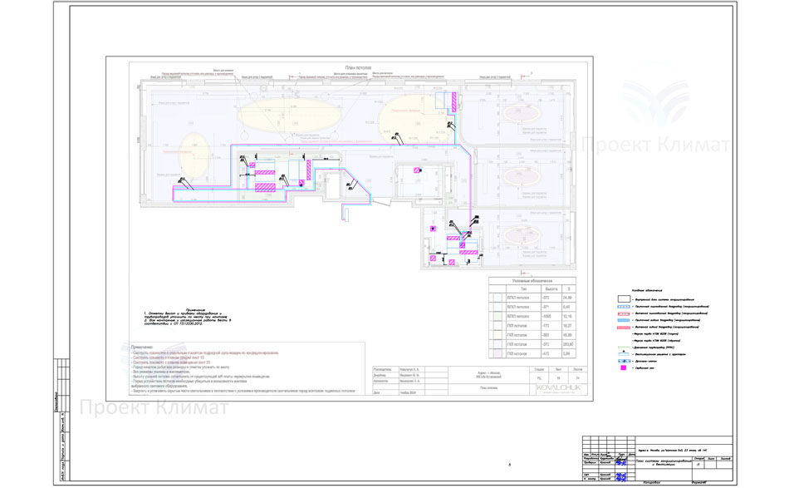Click the red hatched duct legend symbol
Screen dimensions: 789x488
point(624,314)
